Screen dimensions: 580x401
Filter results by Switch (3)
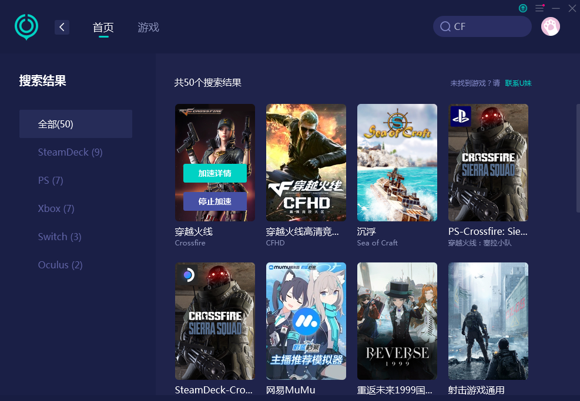59,237
